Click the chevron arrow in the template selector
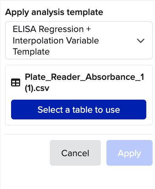The width and height of the screenshot is (155, 189). [141, 41]
